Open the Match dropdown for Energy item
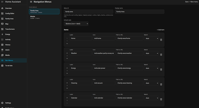Screen dimensions: 199x108 [151, 68]
